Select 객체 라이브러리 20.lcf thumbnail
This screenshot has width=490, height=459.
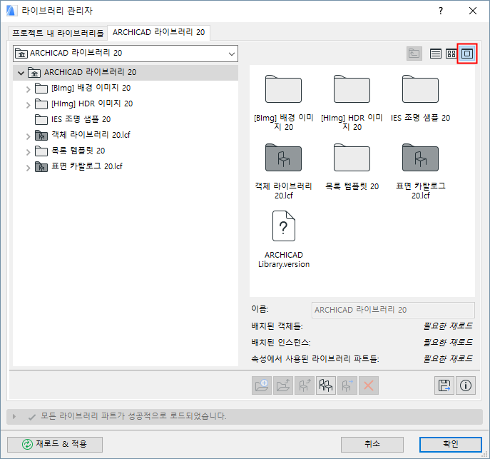tap(283, 158)
